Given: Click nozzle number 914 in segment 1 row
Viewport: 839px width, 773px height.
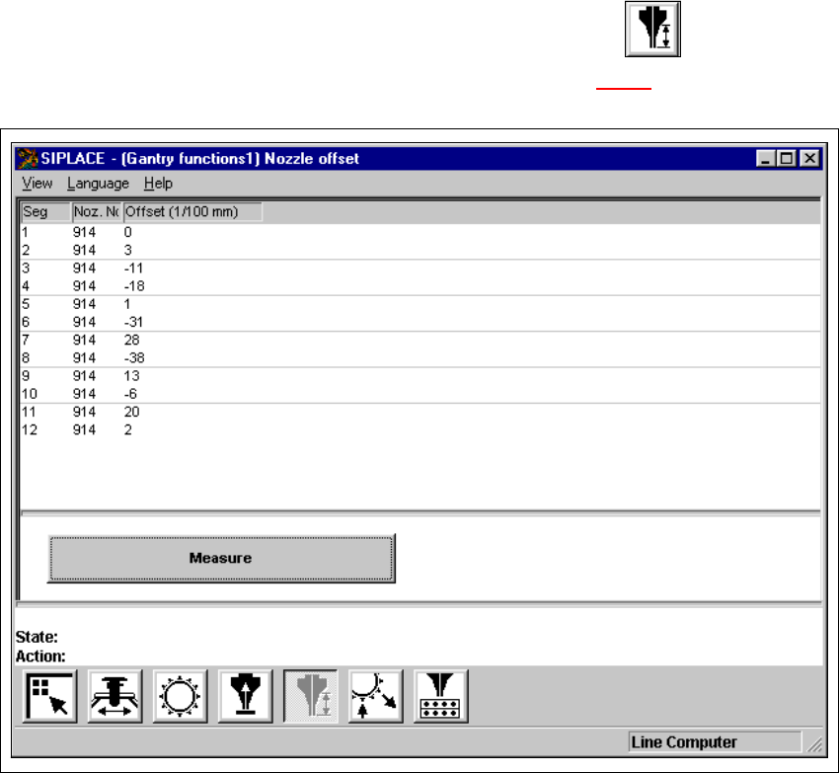Looking at the screenshot, I should click(x=85, y=232).
